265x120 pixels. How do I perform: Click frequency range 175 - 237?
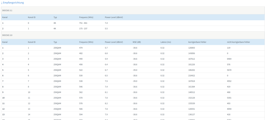tap(83, 29)
